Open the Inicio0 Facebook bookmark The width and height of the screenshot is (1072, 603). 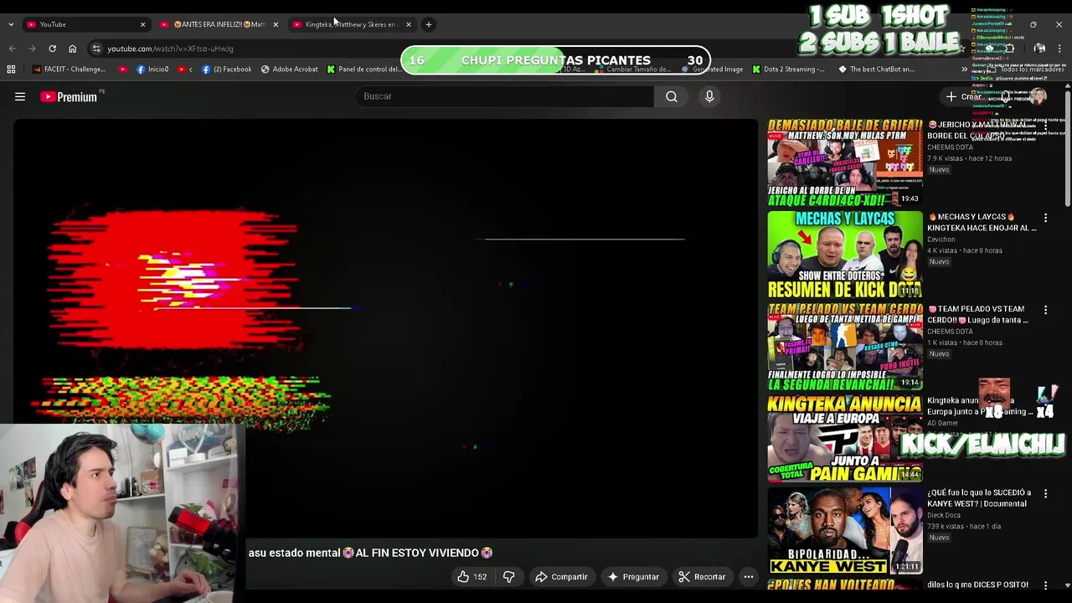(152, 70)
